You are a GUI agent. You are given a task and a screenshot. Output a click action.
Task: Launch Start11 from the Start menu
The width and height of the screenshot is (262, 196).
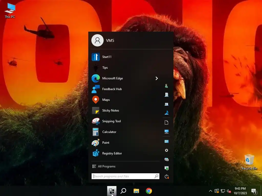click(125, 57)
